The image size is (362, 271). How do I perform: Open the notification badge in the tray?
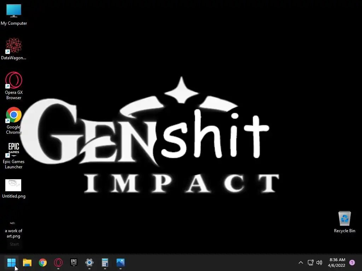(352, 263)
